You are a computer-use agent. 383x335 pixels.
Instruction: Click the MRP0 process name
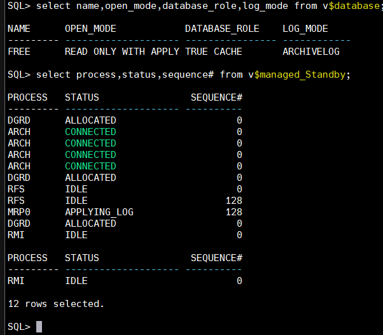click(x=19, y=212)
